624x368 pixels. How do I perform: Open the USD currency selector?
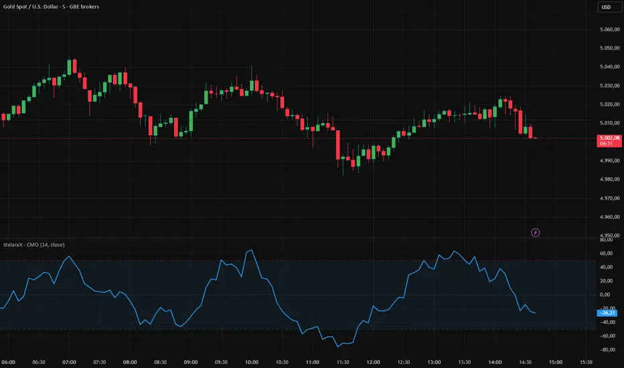[x=610, y=7]
